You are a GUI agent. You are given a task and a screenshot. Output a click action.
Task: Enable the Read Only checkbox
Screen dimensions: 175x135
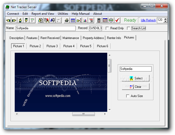(107, 28)
